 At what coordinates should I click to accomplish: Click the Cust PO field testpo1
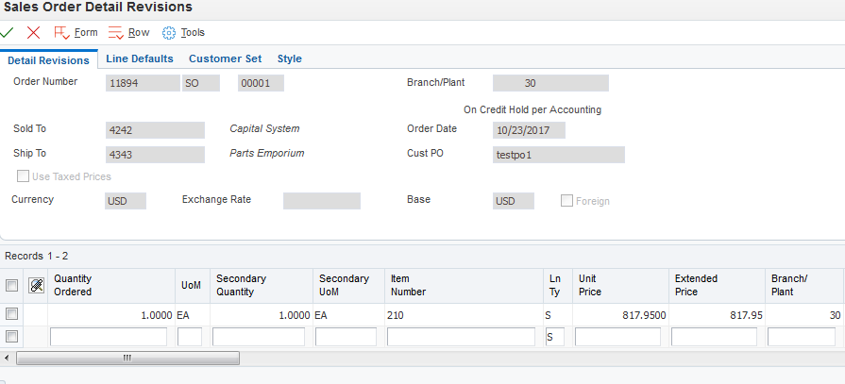tap(559, 155)
